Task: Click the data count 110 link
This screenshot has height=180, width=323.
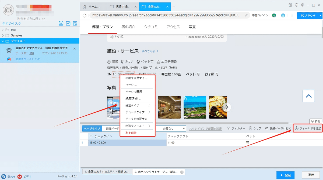Action: [x=31, y=53]
